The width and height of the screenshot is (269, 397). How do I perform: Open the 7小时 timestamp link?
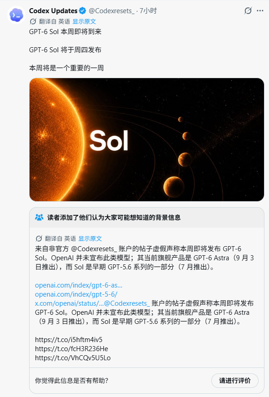(148, 11)
